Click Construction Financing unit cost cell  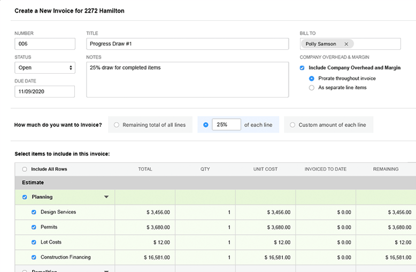tap(265, 258)
